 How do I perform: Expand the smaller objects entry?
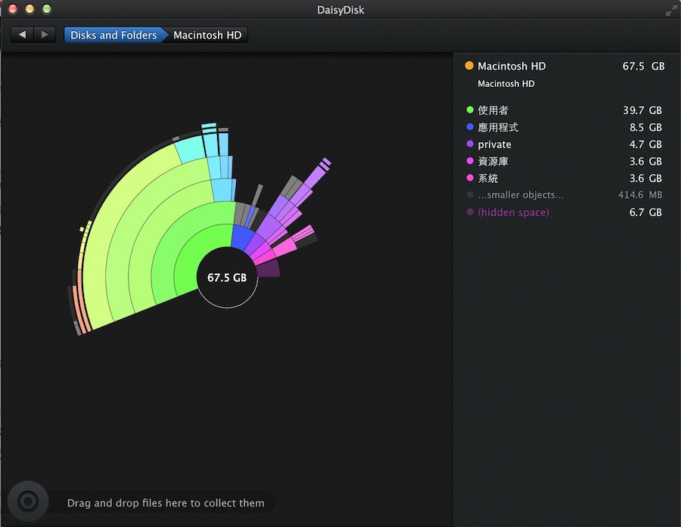tap(521, 195)
